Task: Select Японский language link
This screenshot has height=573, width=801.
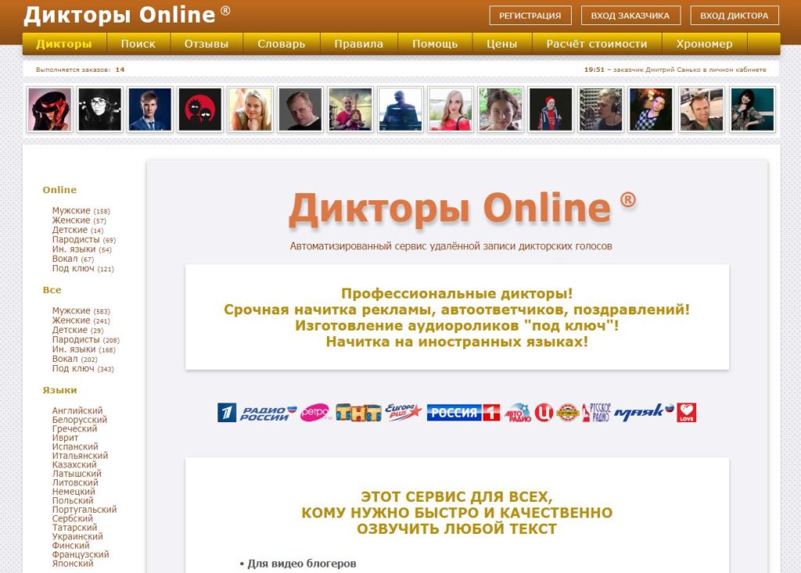Action: pos(73,564)
